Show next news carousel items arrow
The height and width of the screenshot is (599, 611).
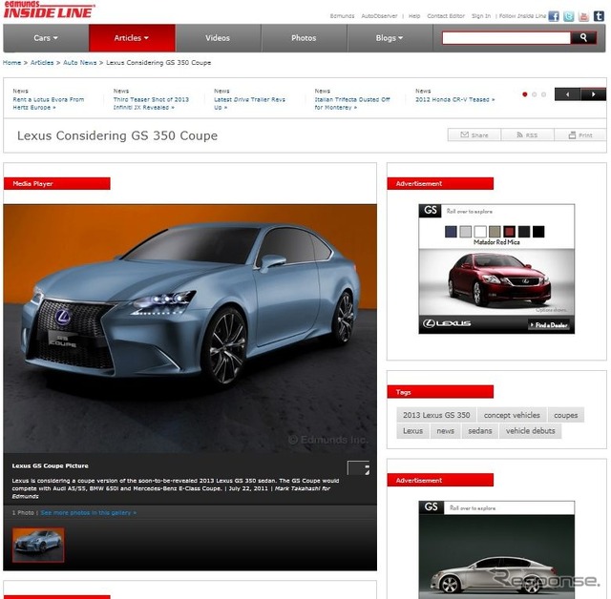coord(594,94)
